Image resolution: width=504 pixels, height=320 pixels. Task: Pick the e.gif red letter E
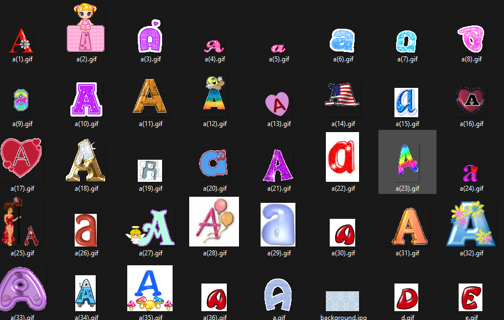(471, 297)
